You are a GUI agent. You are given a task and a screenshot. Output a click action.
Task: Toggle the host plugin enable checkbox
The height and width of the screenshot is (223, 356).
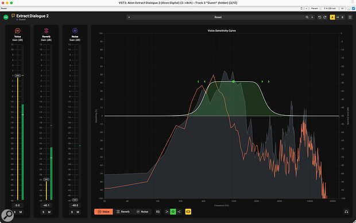[x=354, y=9]
